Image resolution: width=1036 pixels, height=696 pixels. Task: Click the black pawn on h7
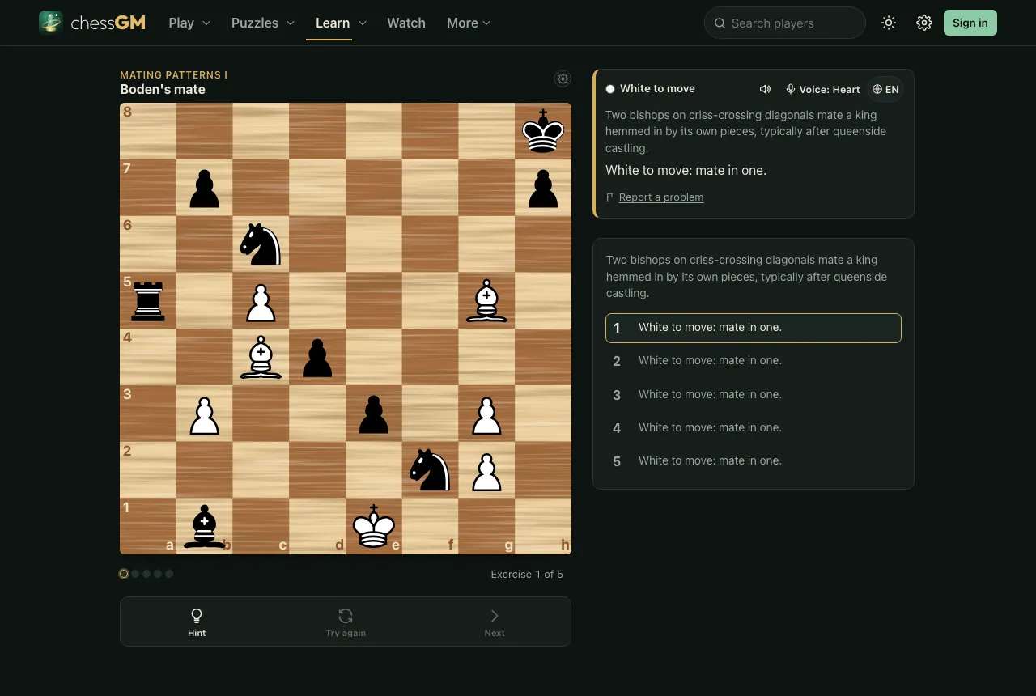pos(543,188)
